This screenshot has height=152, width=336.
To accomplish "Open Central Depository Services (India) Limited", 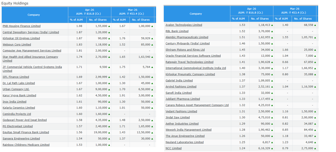I will click(x=31, y=32).
